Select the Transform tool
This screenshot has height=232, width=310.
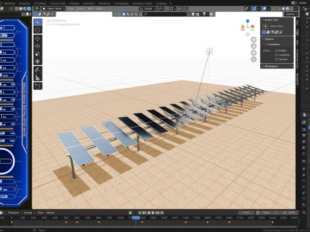pyautogui.click(x=38, y=61)
